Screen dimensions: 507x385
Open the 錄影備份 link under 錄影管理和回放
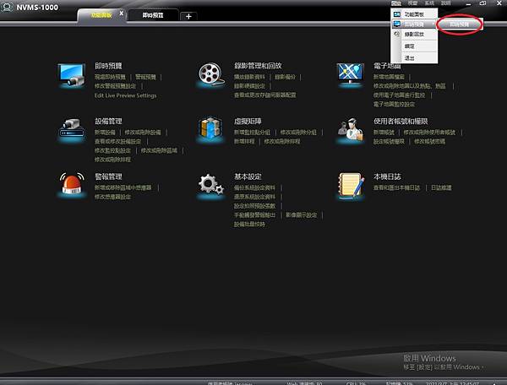tap(286, 77)
